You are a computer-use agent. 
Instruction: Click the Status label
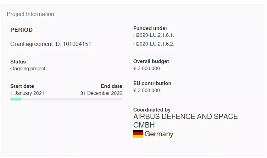point(18,62)
